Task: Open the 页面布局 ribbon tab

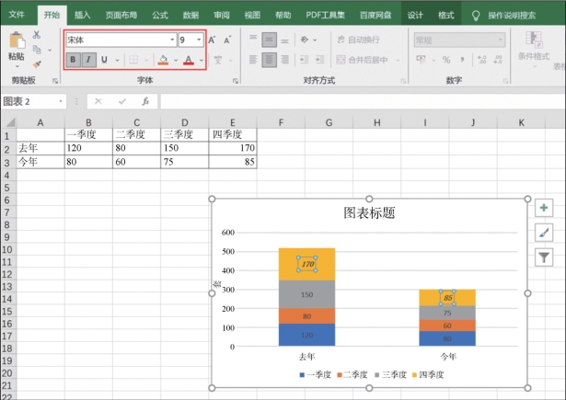Action: (x=121, y=16)
